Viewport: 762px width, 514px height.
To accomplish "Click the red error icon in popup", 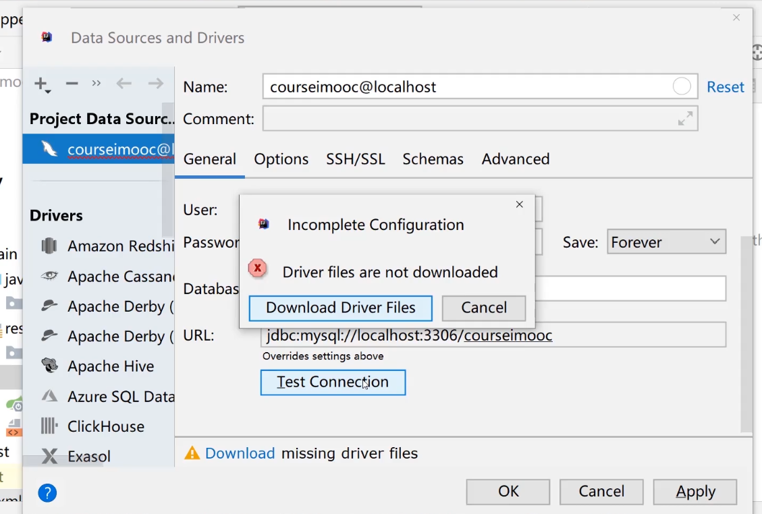I will (257, 268).
